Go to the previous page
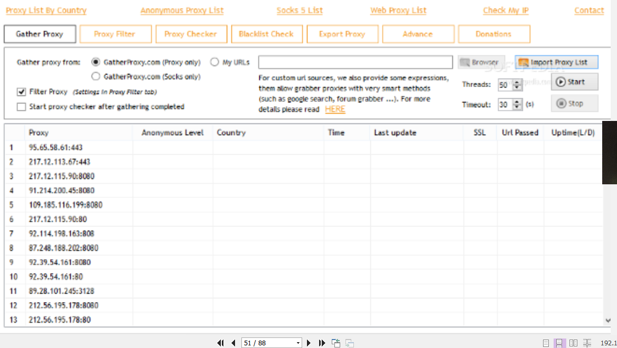The image size is (617, 348). tap(233, 343)
